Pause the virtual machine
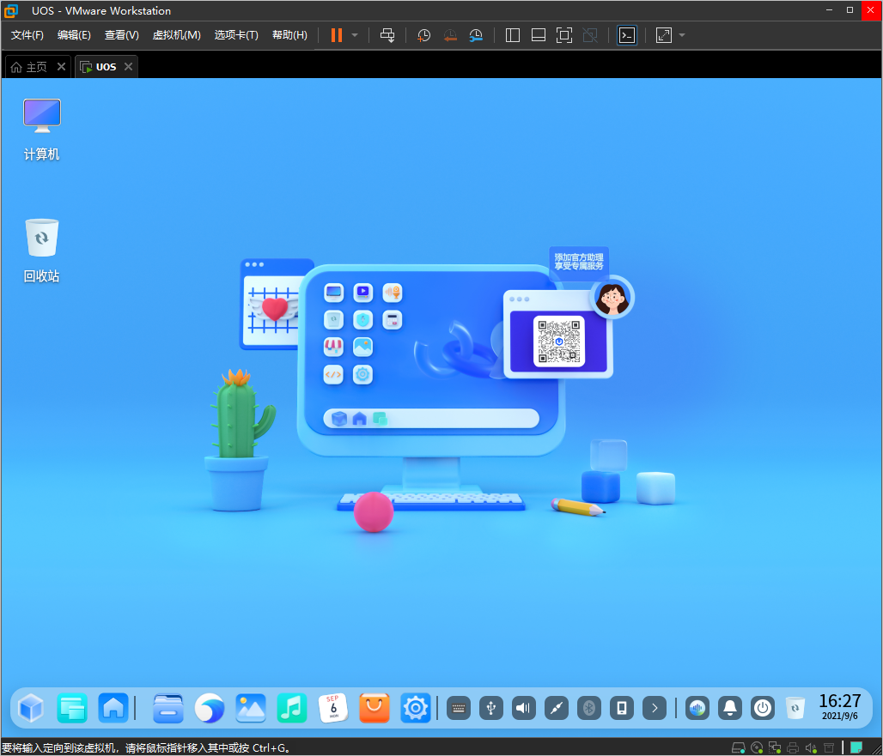This screenshot has height=756, width=883. (336, 35)
